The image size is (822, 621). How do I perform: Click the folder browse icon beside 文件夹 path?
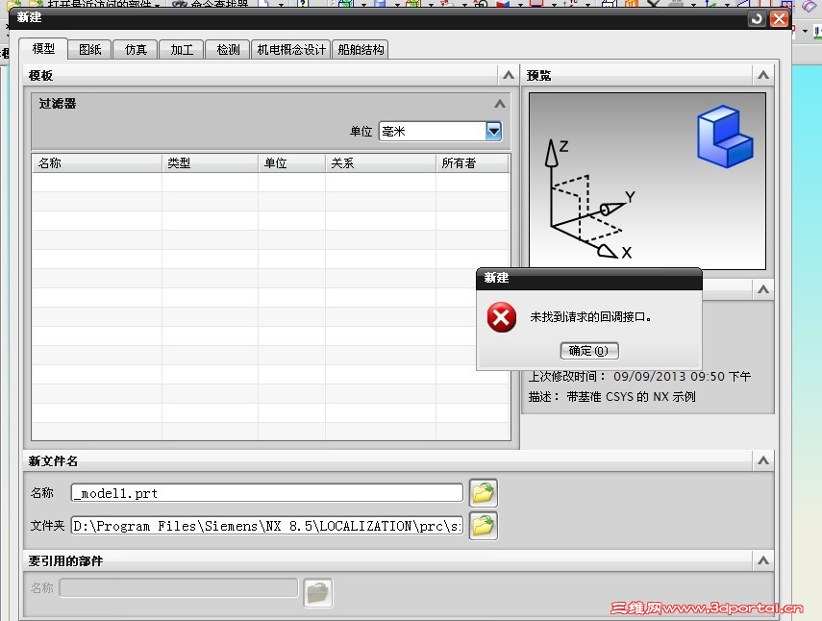pos(484,526)
